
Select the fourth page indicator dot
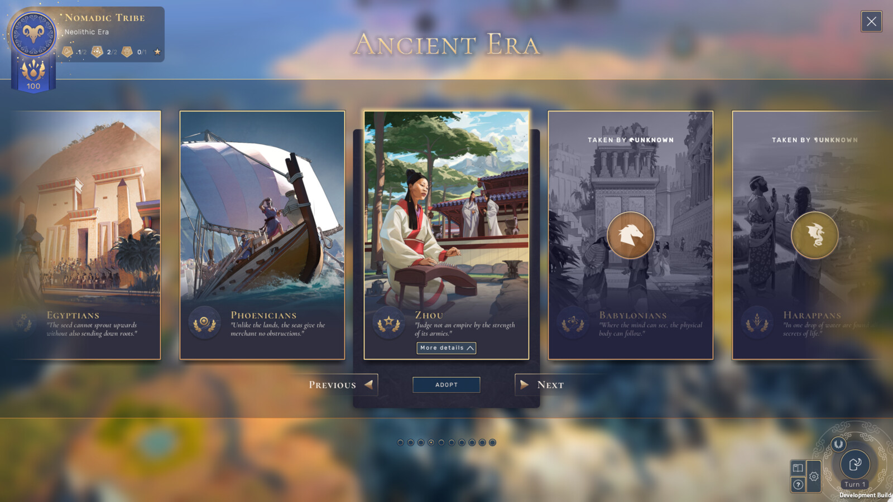pyautogui.click(x=431, y=442)
